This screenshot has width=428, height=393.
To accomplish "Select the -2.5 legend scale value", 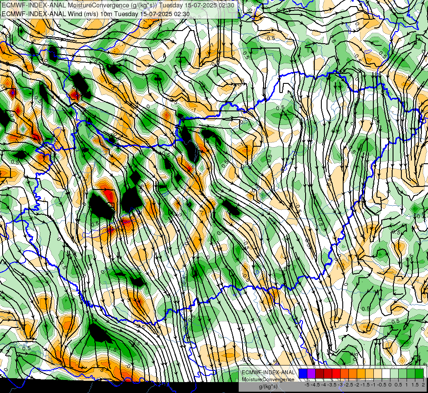I will pos(348,385).
